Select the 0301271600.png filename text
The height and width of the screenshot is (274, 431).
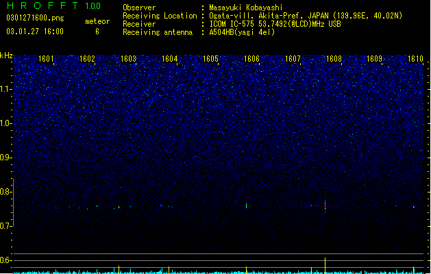(x=35, y=18)
